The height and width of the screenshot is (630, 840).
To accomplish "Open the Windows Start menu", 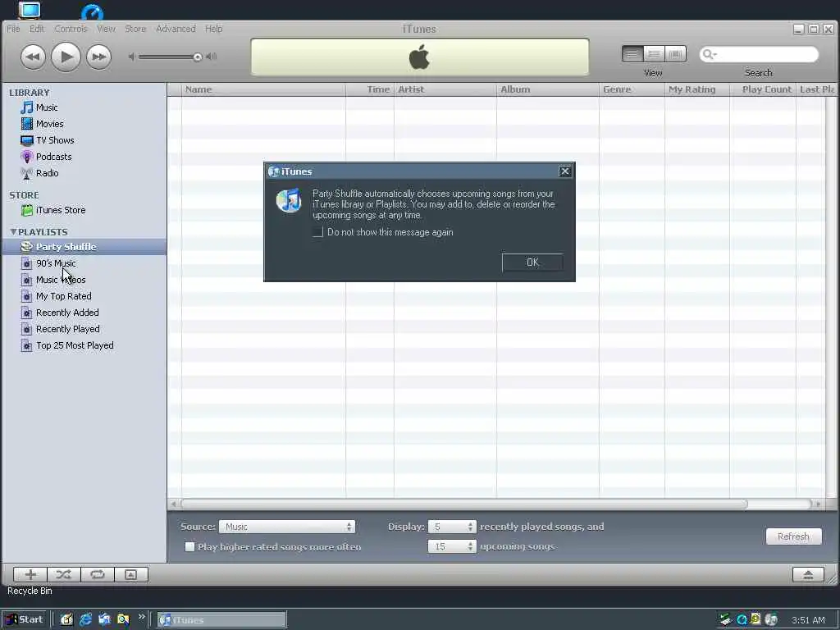I will click(25, 620).
